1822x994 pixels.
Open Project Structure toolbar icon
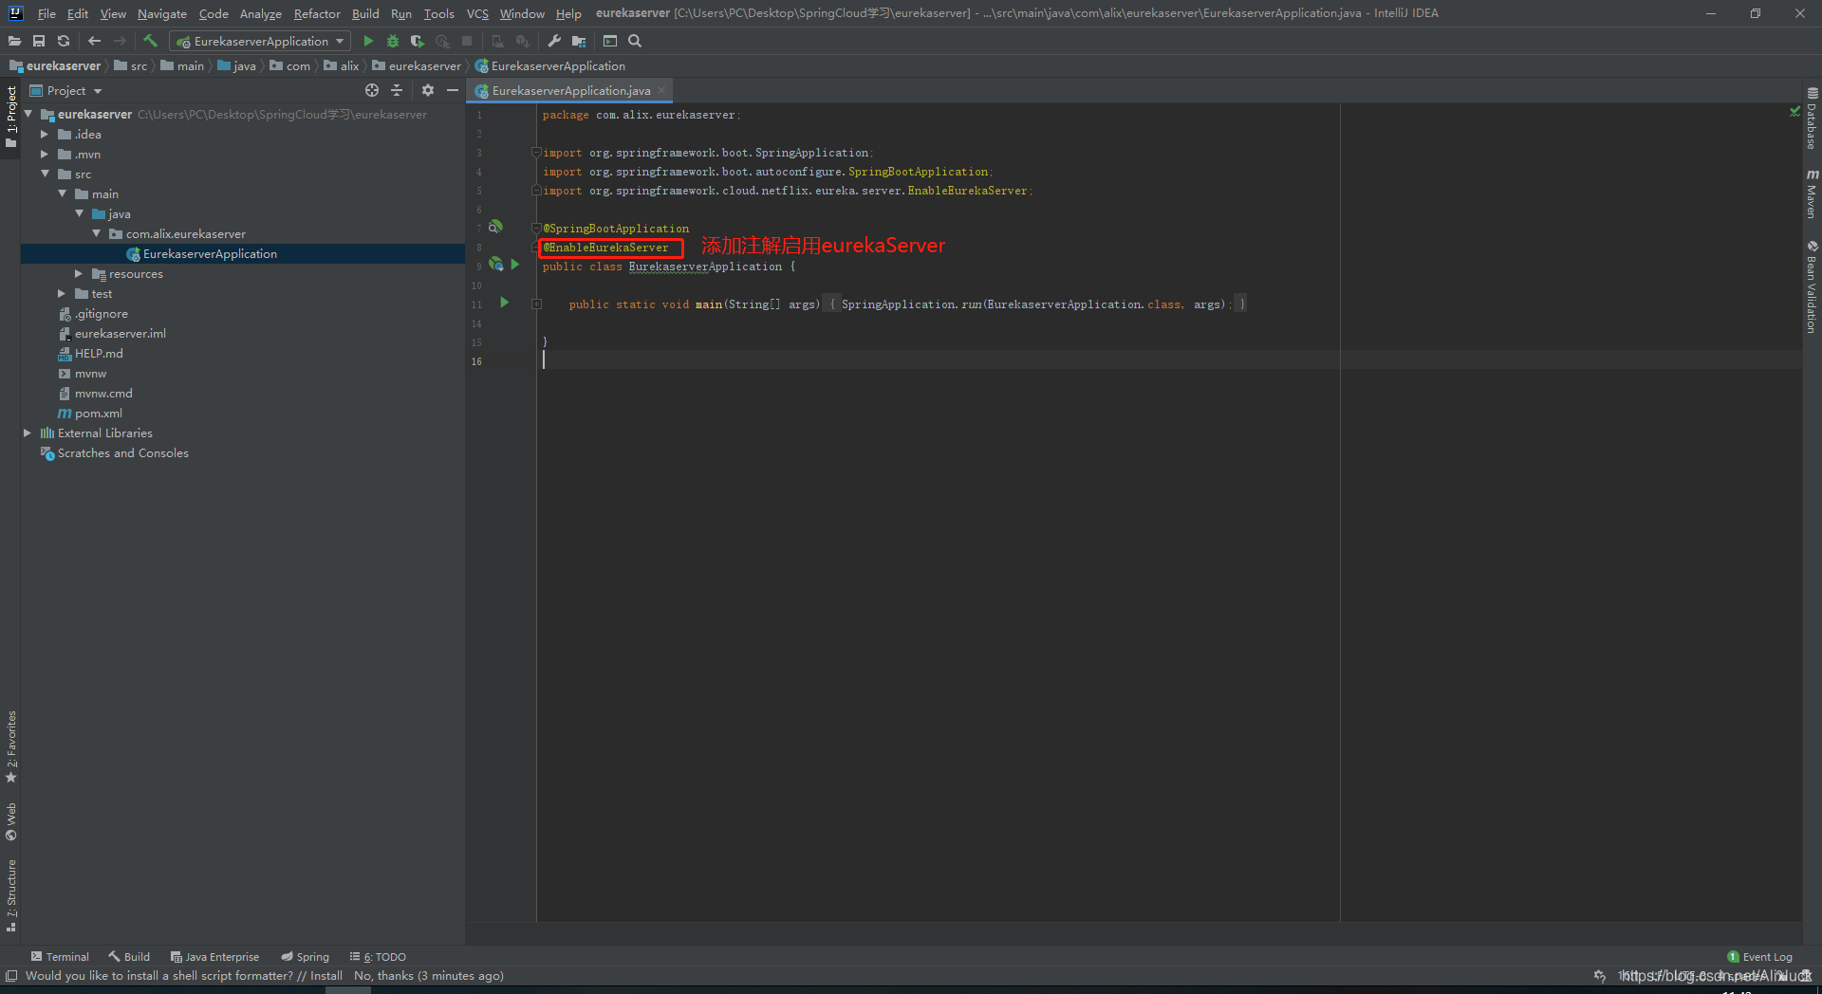pos(579,41)
